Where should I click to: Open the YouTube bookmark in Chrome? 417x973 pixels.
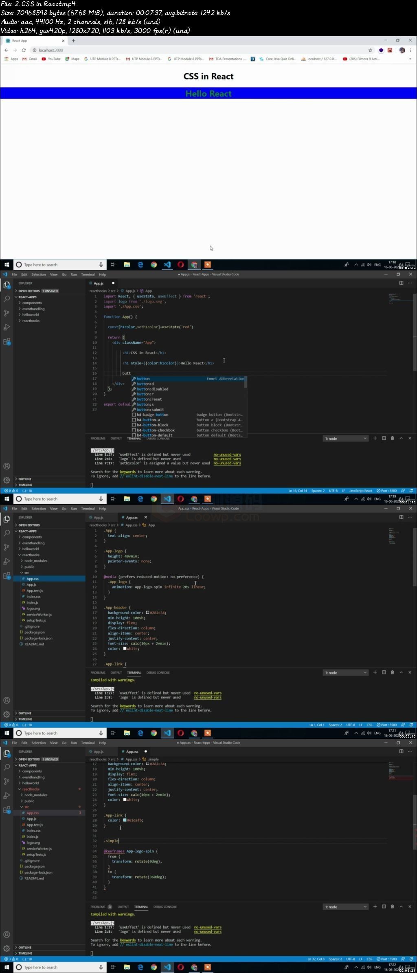[x=51, y=59]
